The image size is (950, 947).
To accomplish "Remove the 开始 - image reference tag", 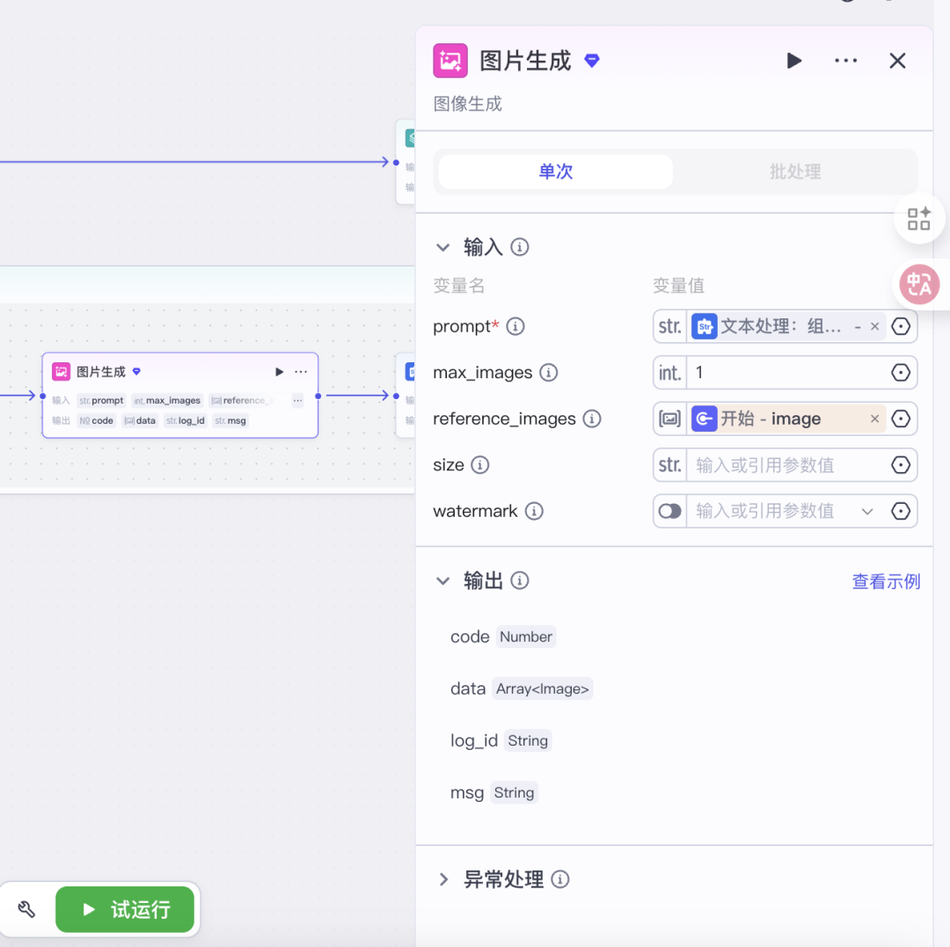I will (874, 419).
